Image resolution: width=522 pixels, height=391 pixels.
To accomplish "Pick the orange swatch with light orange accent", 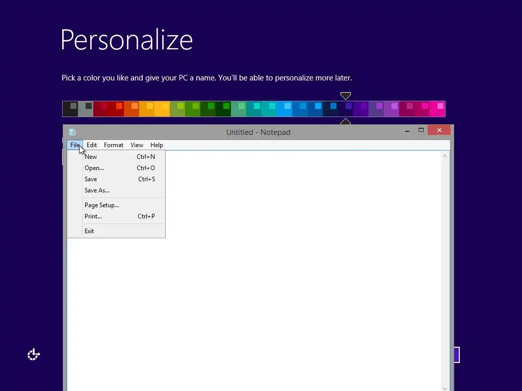I will (x=132, y=109).
